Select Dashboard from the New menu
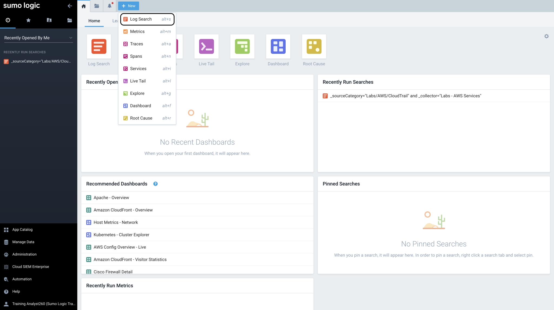This screenshot has width=554, height=310. 147,106
